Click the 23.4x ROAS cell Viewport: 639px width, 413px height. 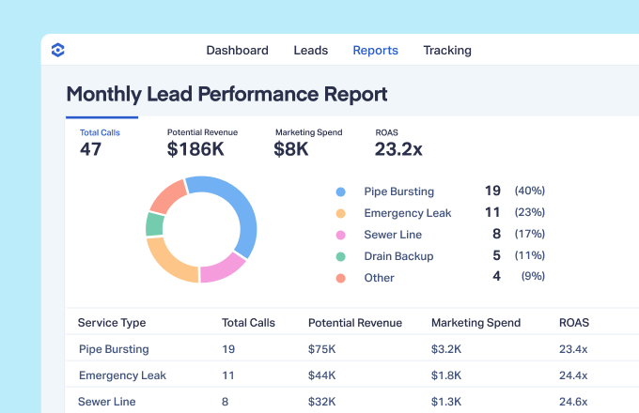pyautogui.click(x=573, y=349)
